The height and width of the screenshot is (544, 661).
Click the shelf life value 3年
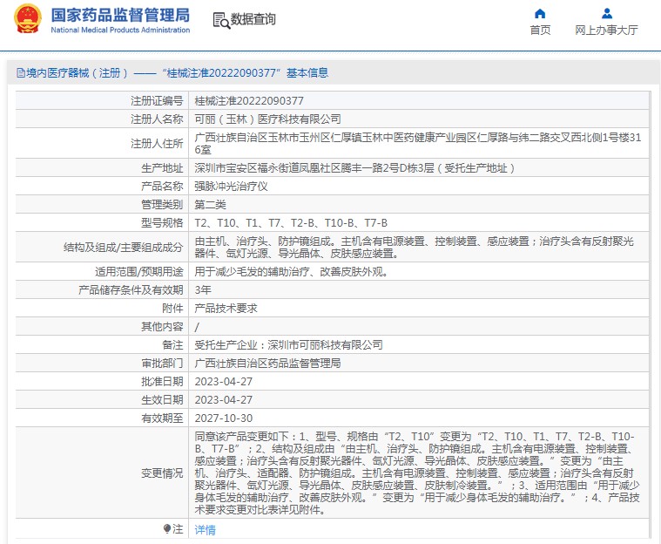click(x=203, y=290)
